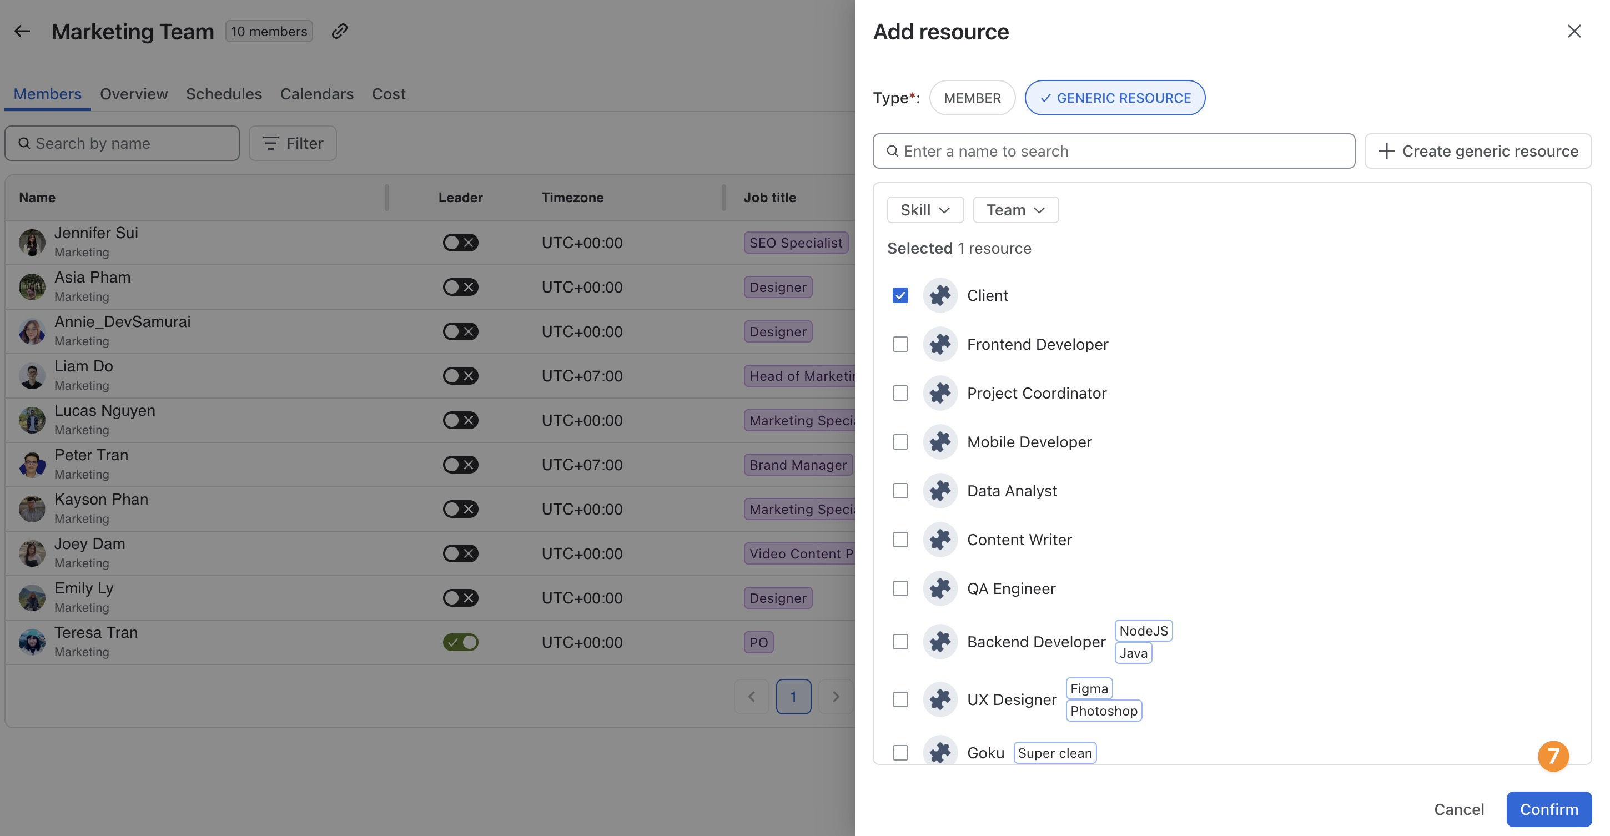
Task: Click Jennifer Sui's avatar
Action: (32, 243)
